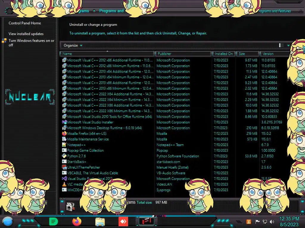Click the volume speaker tray icon
This screenshot has width=305, height=228.
point(272,221)
